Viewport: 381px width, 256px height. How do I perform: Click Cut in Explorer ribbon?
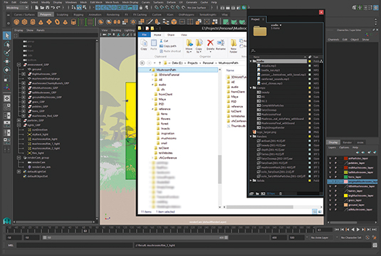point(164,41)
